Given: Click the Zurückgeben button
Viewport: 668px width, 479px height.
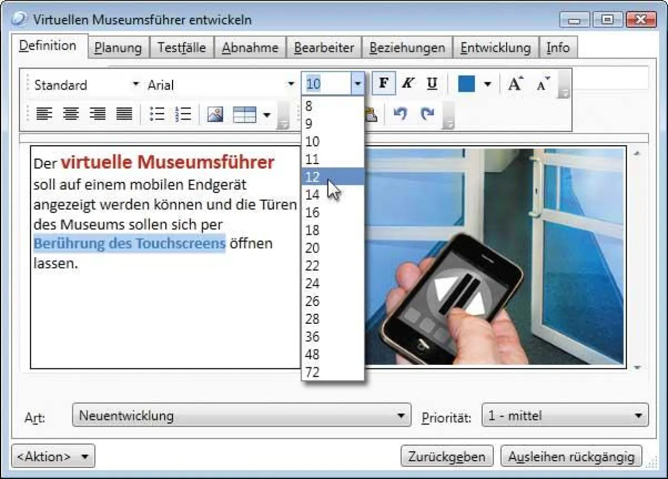Looking at the screenshot, I should coord(447,457).
